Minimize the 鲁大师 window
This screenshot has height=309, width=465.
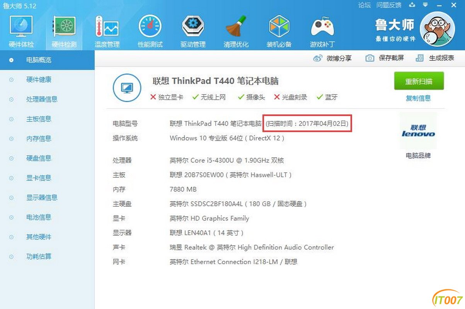pos(439,5)
